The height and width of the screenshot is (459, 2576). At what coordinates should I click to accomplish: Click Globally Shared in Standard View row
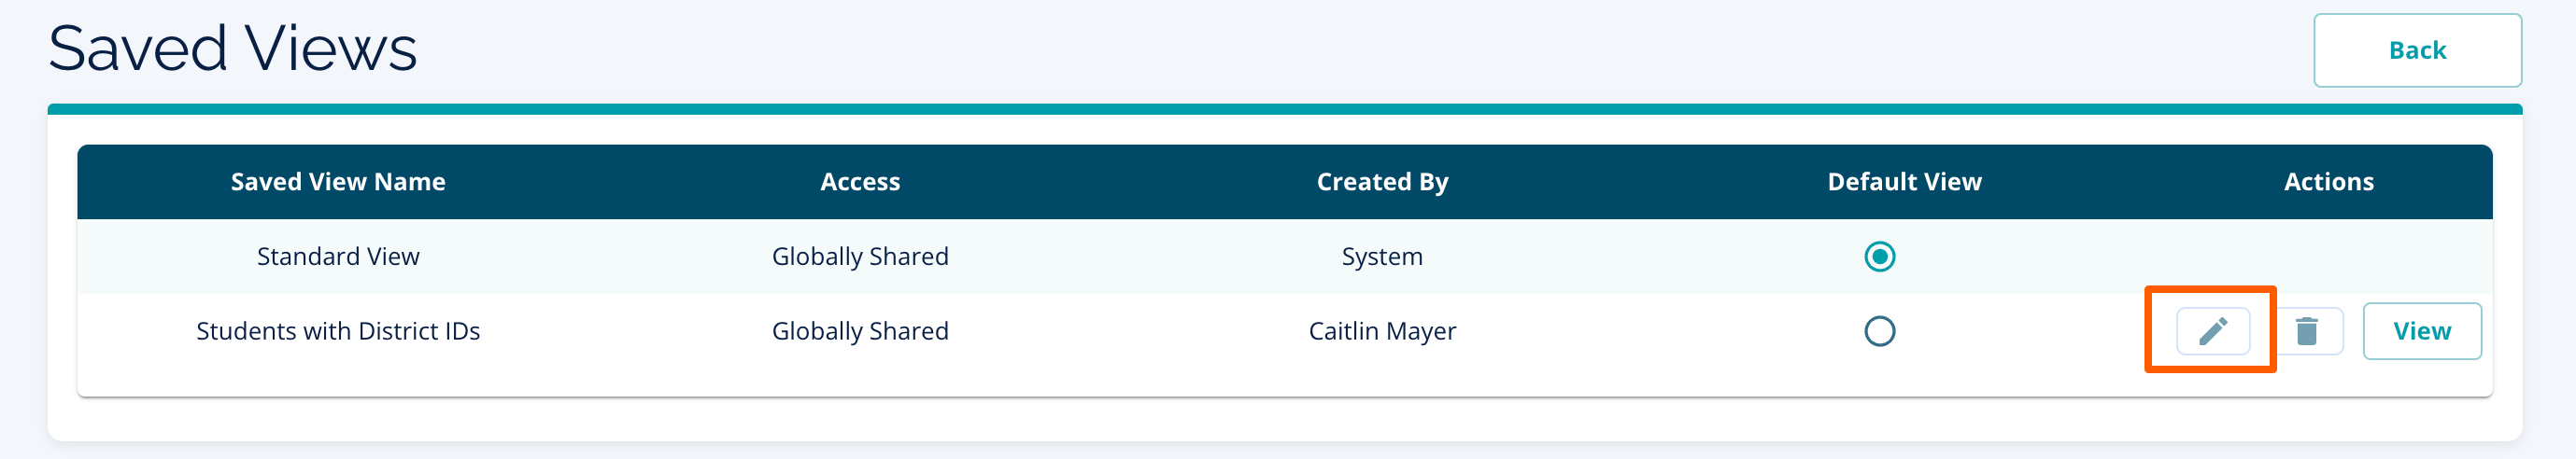point(860,257)
